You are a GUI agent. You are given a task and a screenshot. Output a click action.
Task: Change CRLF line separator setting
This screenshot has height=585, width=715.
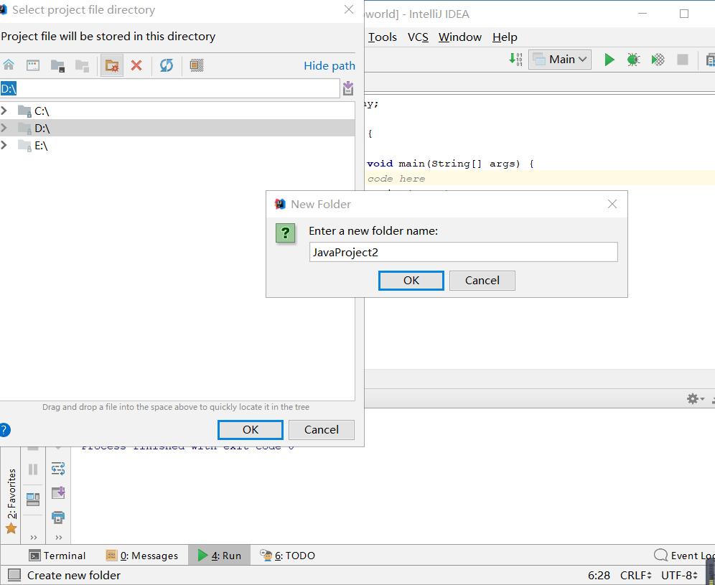635,576
